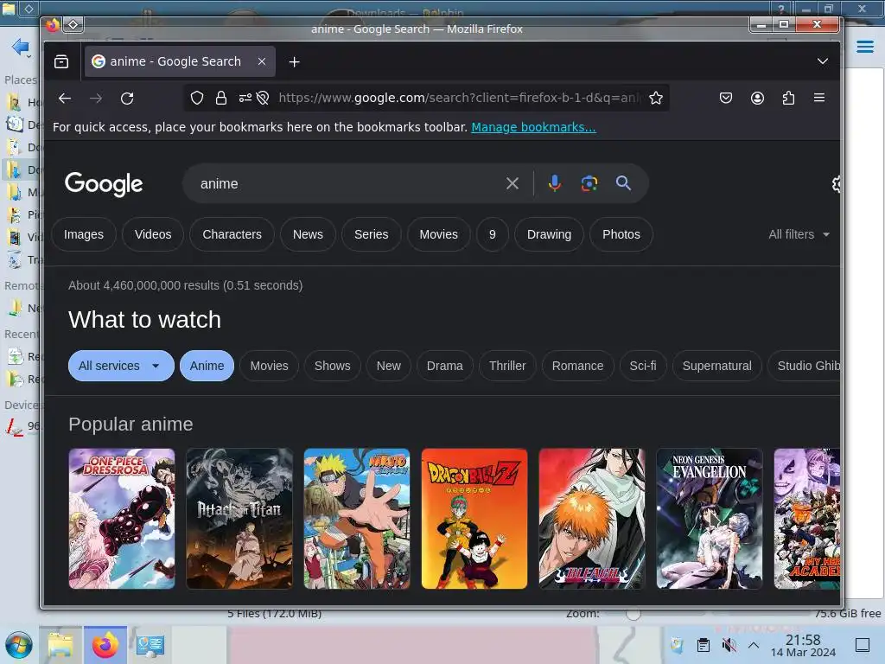Viewport: 885px width, 664px height.
Task: Expand the list all tabs chevron
Action: (823, 61)
